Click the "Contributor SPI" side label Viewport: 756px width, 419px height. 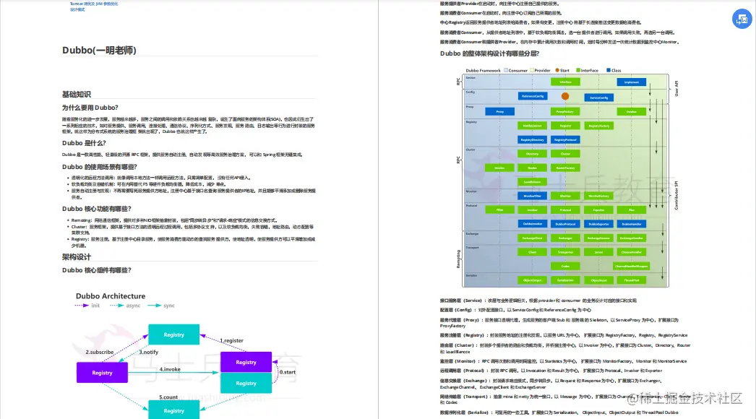click(676, 195)
